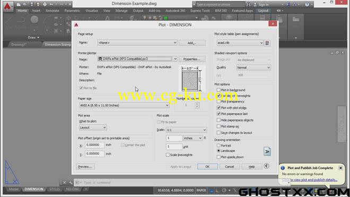Viewport: 350px width, 197px height.
Task: Click the Text A tool in ribbon
Action: tap(107, 19)
